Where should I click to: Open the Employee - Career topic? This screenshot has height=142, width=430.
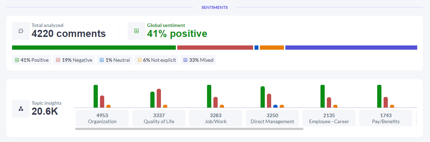329,118
